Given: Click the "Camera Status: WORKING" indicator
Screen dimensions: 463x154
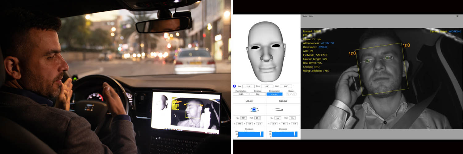Looking at the screenshot, I should pos(445,31).
